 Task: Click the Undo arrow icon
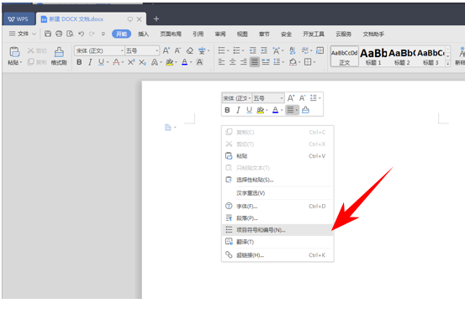[x=81, y=34]
